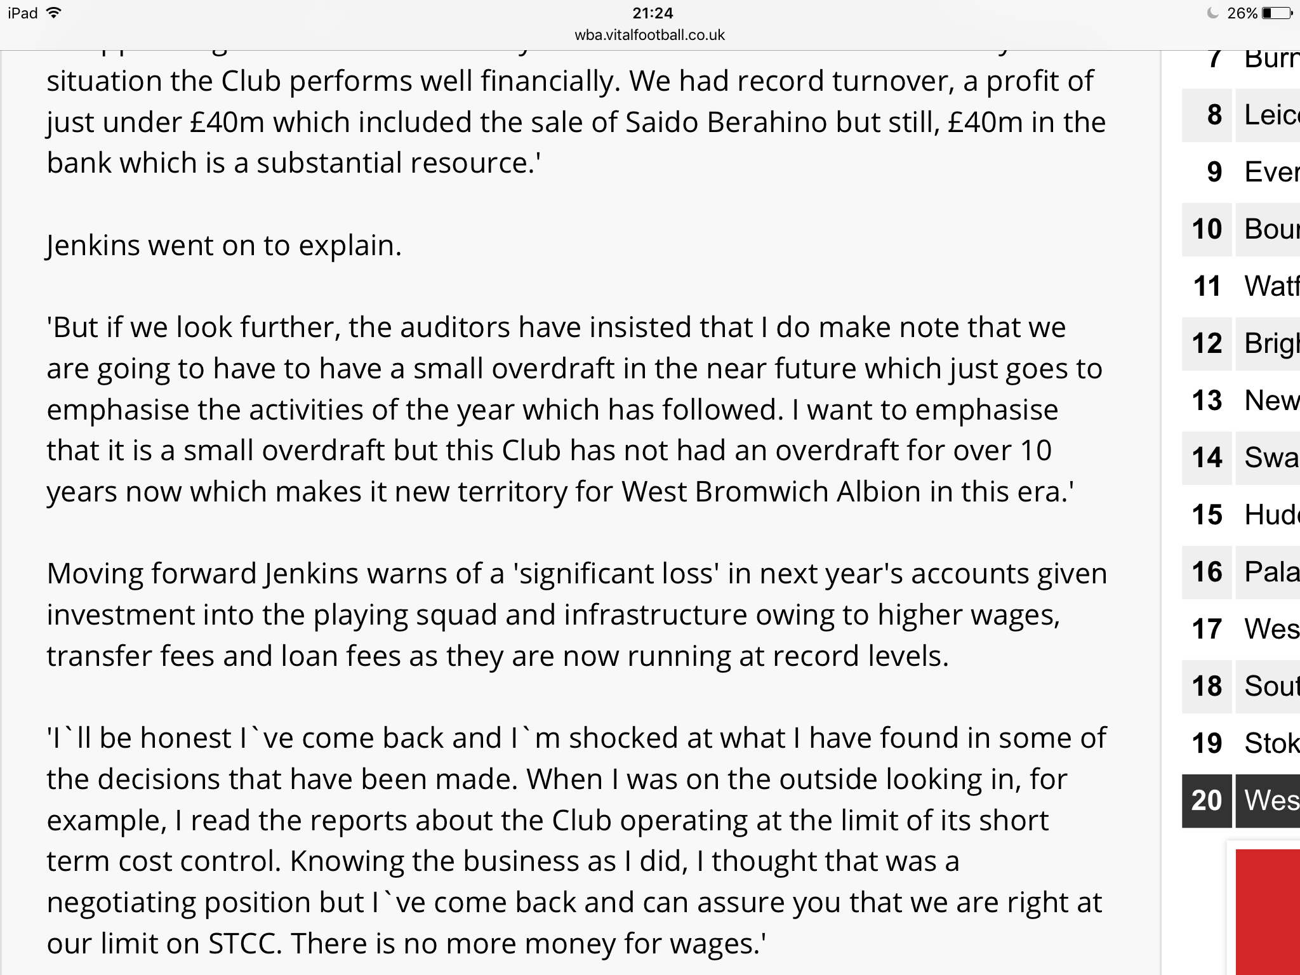The width and height of the screenshot is (1300, 975).
Task: Select league table row number 16
Action: pyautogui.click(x=1241, y=572)
